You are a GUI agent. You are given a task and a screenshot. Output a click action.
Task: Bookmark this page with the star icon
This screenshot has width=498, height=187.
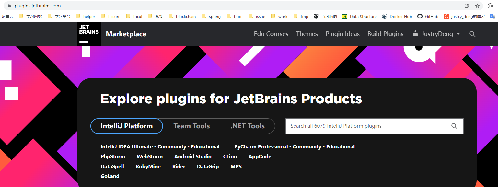(x=477, y=6)
